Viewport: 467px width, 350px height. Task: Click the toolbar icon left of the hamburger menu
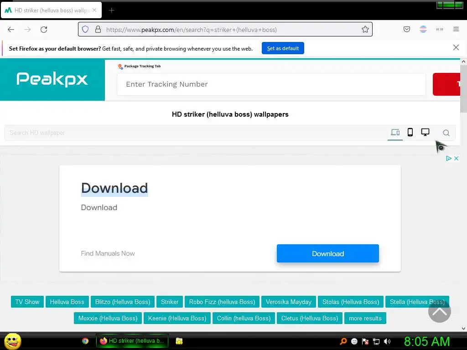click(439, 29)
